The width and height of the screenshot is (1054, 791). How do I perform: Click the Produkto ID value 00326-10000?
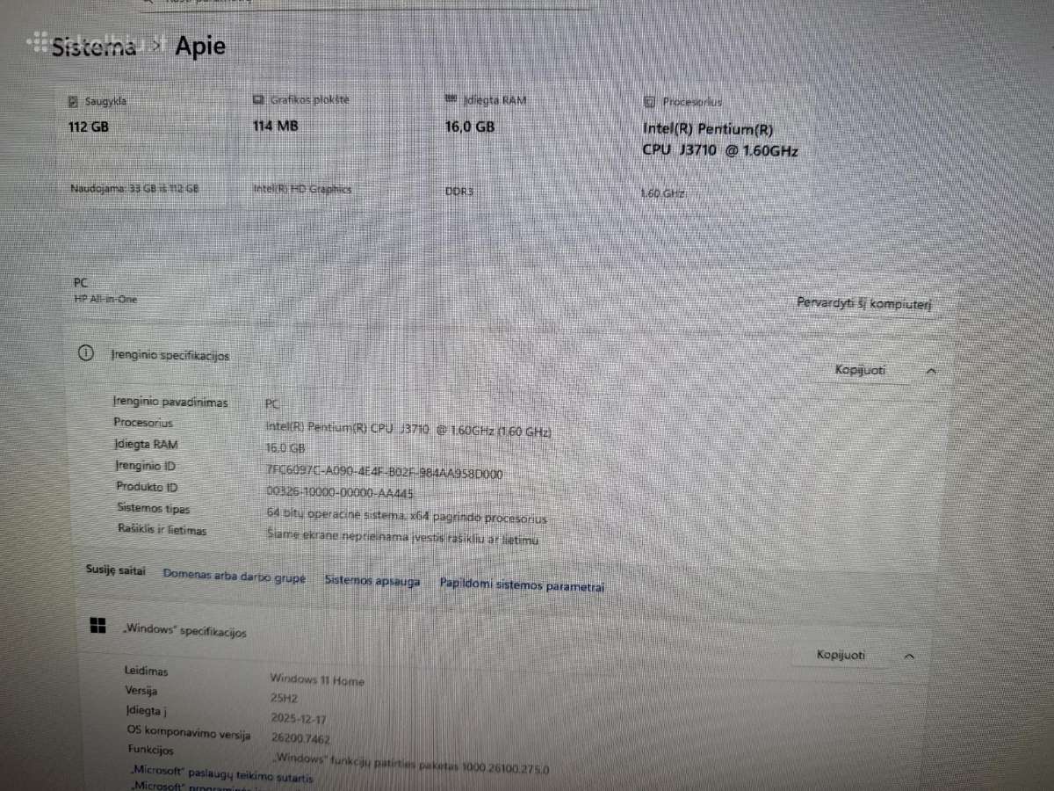tap(339, 493)
